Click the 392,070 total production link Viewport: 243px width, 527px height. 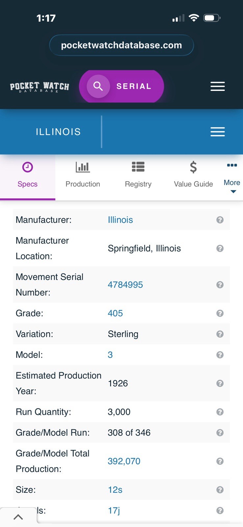[x=124, y=461]
